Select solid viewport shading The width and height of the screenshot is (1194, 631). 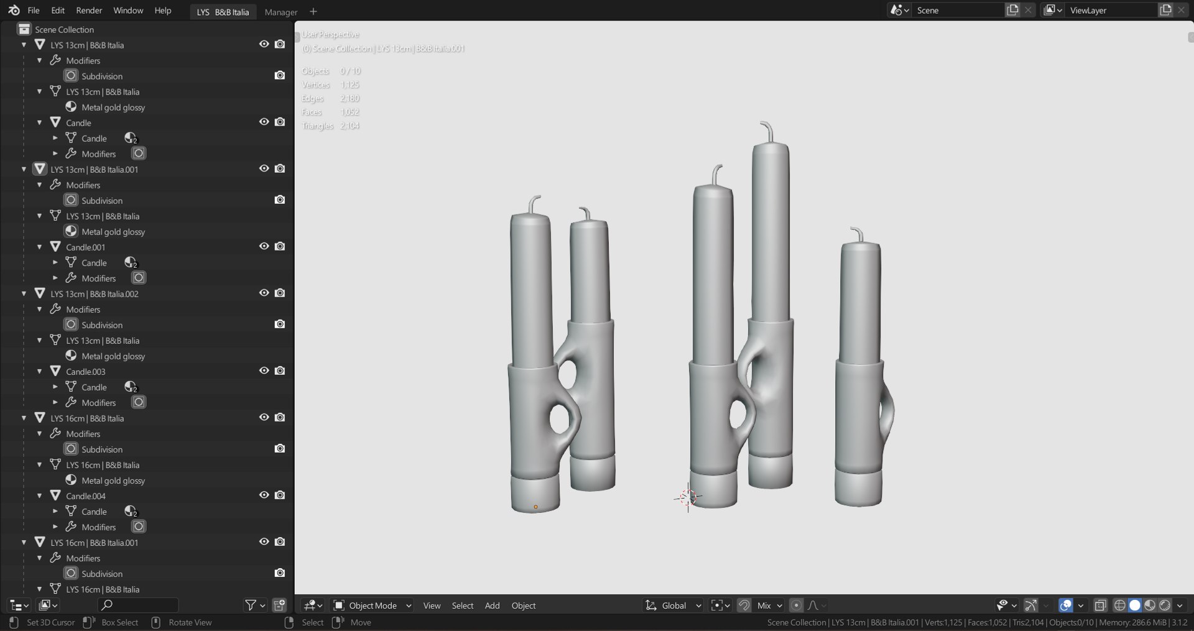click(x=1134, y=605)
